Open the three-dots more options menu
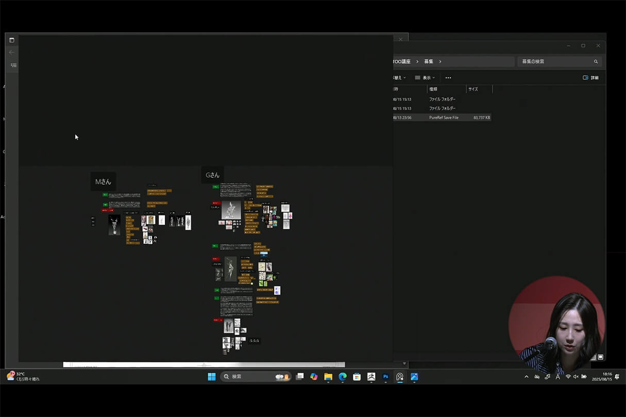 click(x=448, y=78)
